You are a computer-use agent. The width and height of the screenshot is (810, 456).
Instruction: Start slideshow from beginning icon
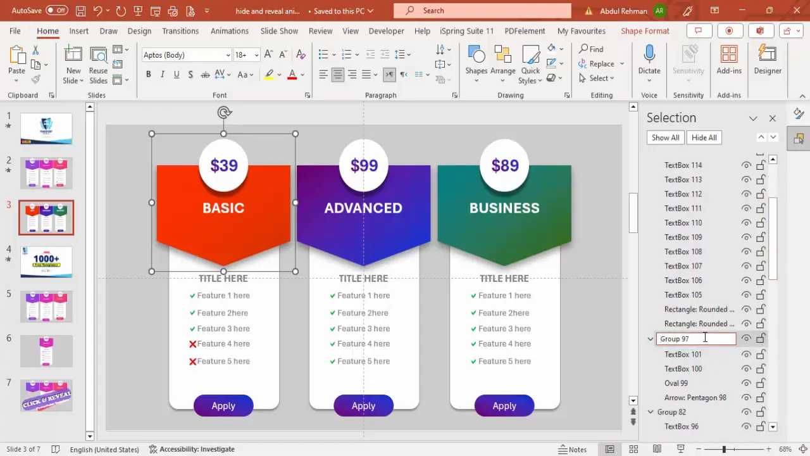click(x=139, y=11)
